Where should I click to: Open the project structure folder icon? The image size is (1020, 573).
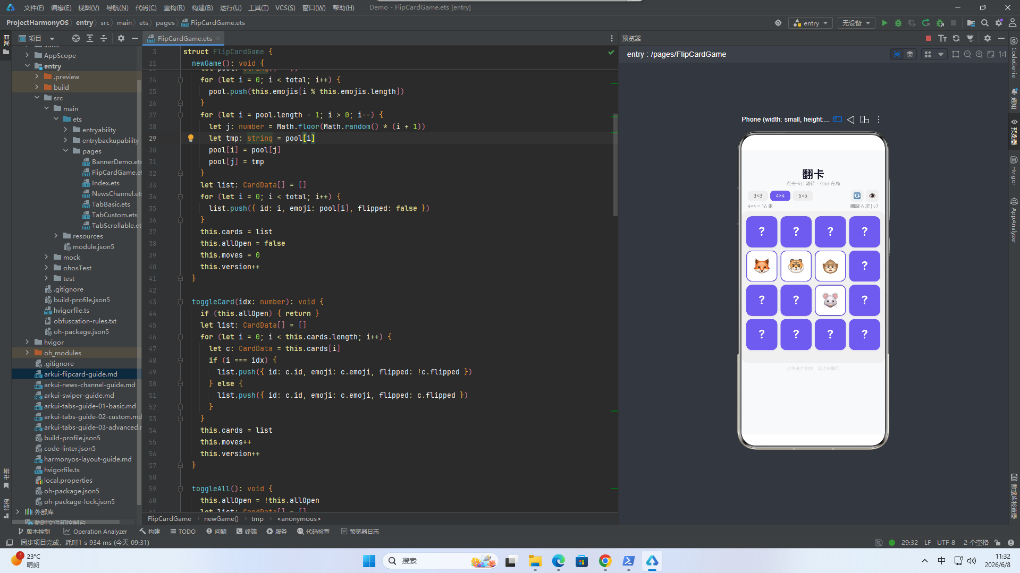[x=971, y=23]
